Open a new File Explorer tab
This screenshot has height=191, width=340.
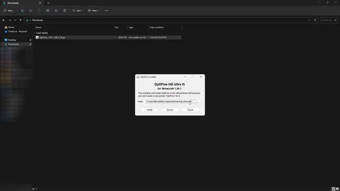(x=48, y=3)
